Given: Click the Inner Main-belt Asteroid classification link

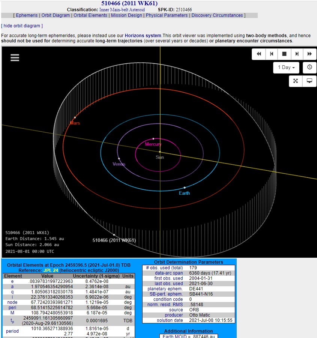Looking at the screenshot, I should click(x=122, y=10).
